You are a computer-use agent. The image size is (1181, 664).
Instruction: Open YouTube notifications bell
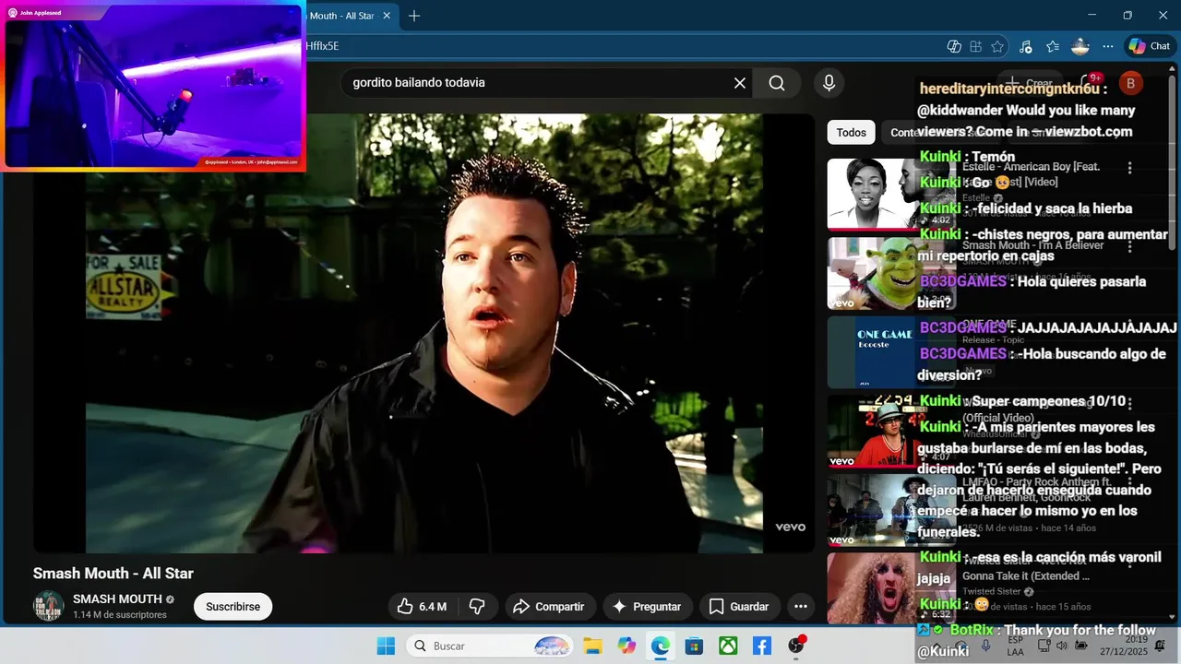1089,83
